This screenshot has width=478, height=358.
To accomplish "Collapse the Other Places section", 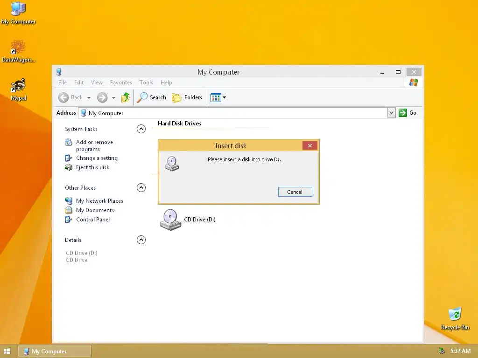I will pos(141,187).
